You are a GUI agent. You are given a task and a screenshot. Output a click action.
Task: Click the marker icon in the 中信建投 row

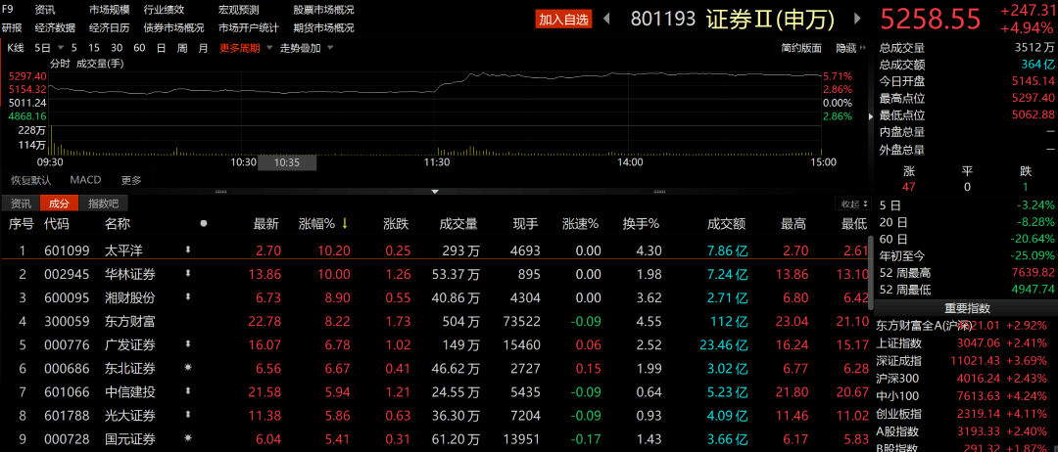click(x=188, y=392)
